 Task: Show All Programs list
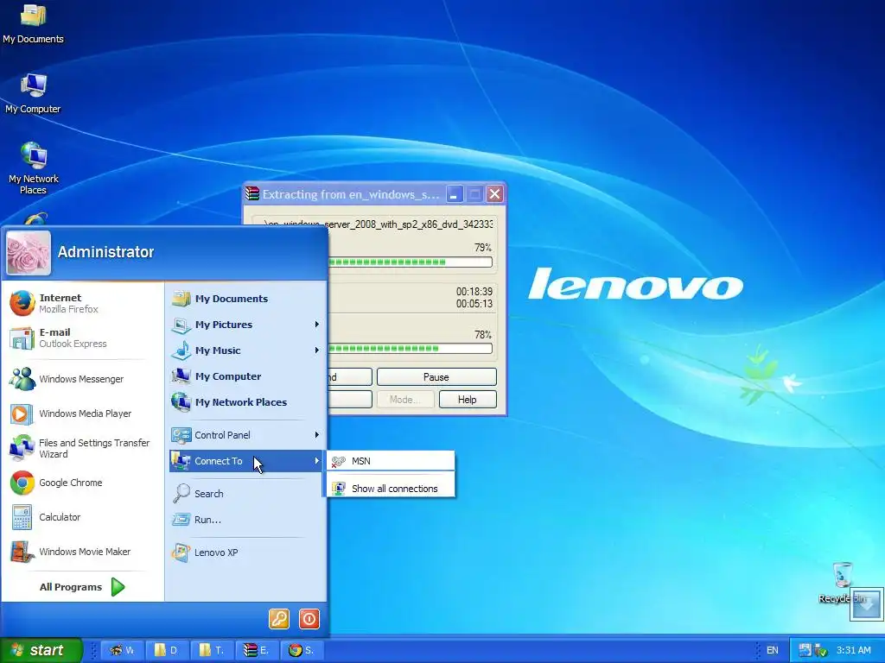(82, 587)
